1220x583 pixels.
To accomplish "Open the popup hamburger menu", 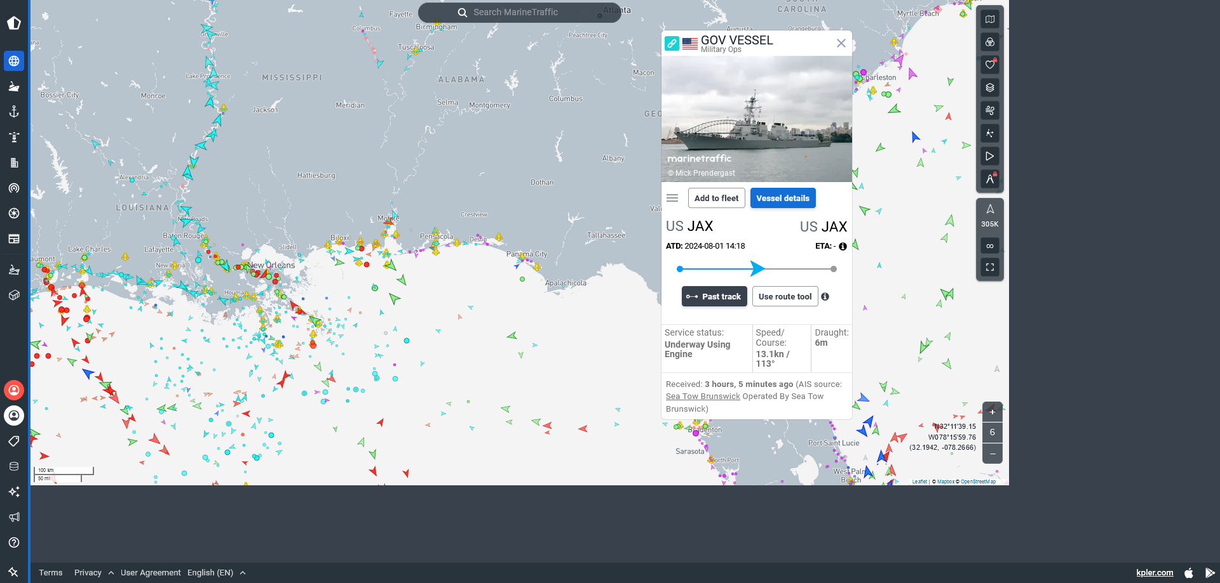I will (672, 198).
